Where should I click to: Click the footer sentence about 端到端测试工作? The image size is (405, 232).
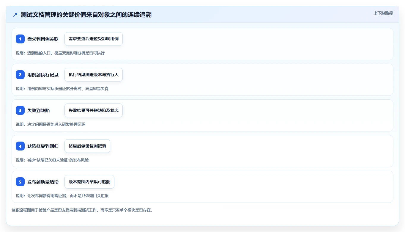(82, 210)
